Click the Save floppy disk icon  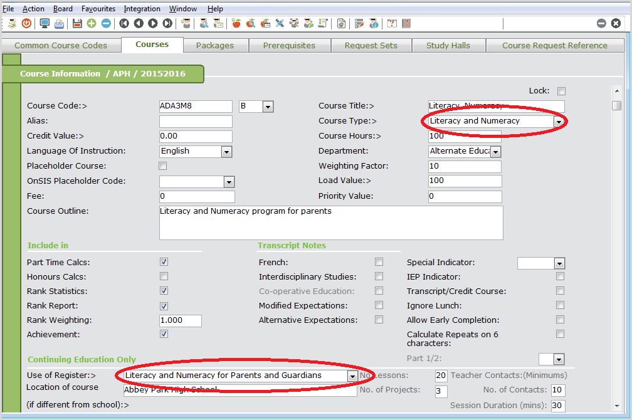[77, 23]
